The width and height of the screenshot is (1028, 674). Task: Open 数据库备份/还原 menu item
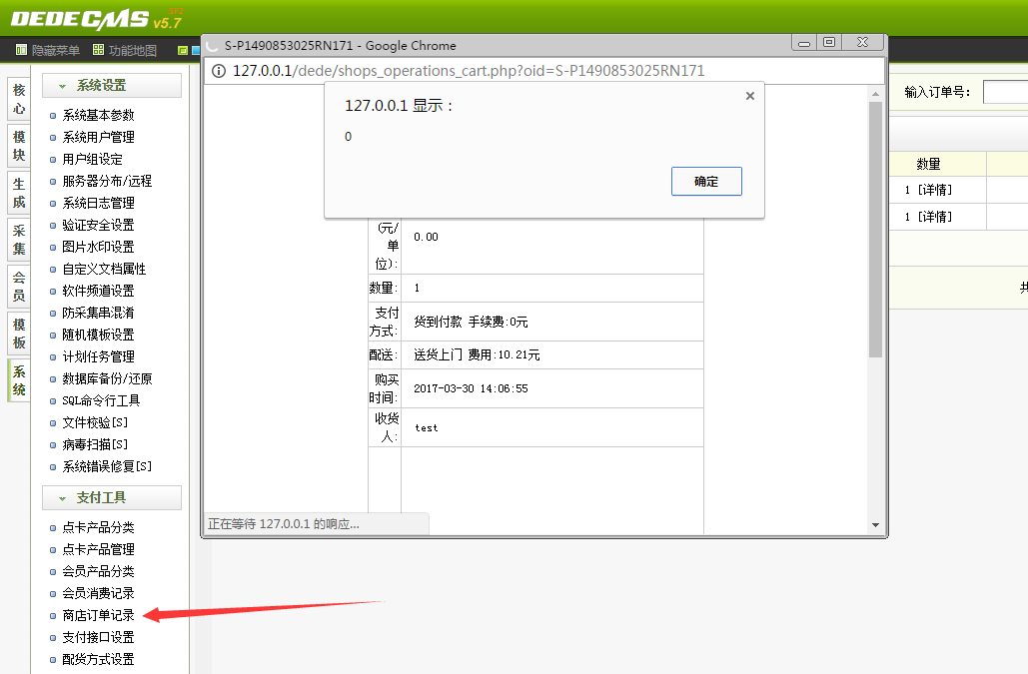point(107,378)
